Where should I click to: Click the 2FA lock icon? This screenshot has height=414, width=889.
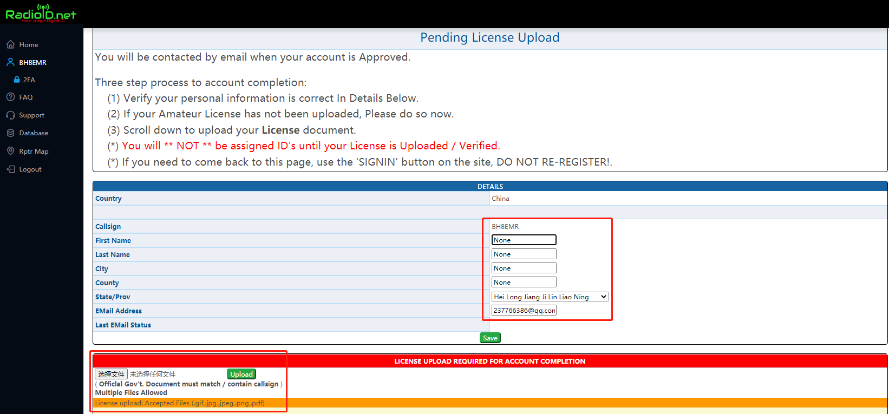point(17,80)
